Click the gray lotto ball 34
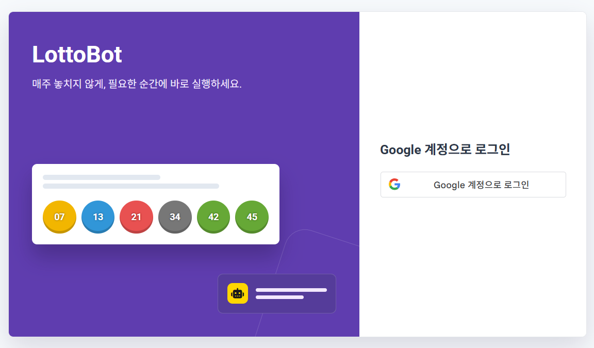 pos(175,217)
